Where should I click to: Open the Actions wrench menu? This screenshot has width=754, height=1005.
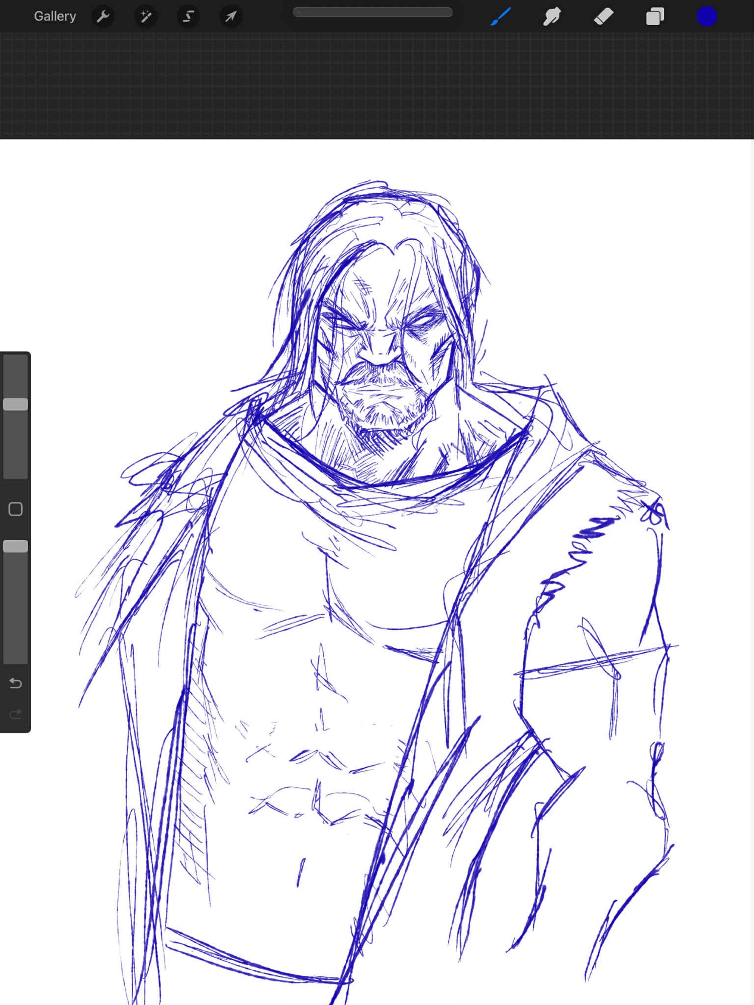point(103,17)
